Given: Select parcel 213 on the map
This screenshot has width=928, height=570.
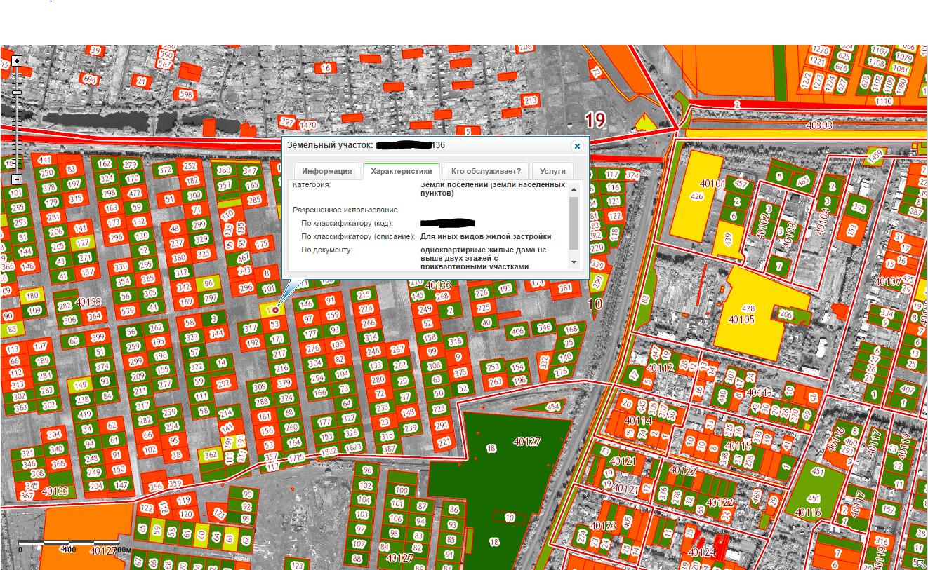Looking at the screenshot, I should pyautogui.click(x=530, y=101).
